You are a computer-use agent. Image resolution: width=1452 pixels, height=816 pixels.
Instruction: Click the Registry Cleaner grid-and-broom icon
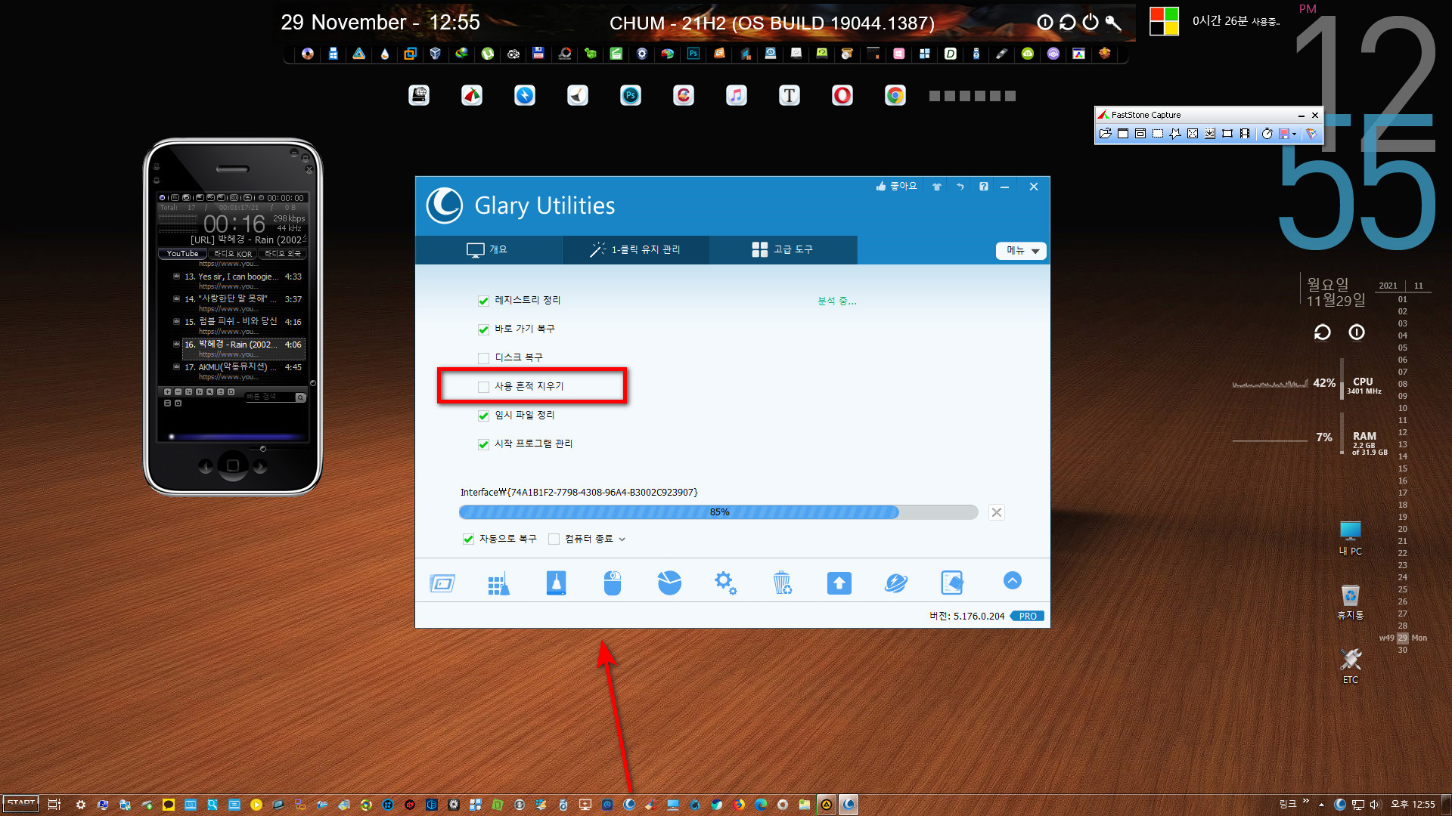click(498, 583)
